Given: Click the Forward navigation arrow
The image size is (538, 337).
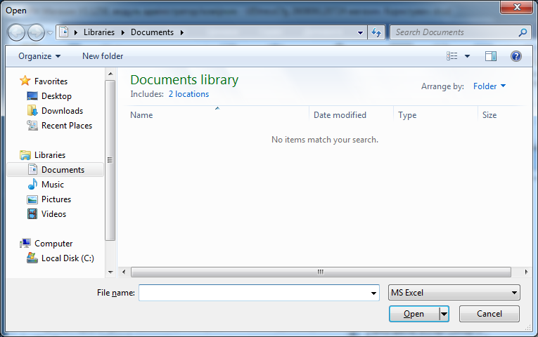Looking at the screenshot, I should (36, 33).
